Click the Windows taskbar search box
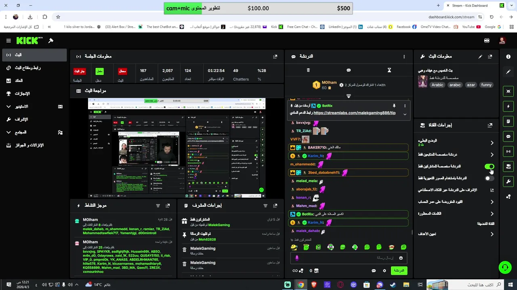This screenshot has height=290, width=517. click(465, 285)
